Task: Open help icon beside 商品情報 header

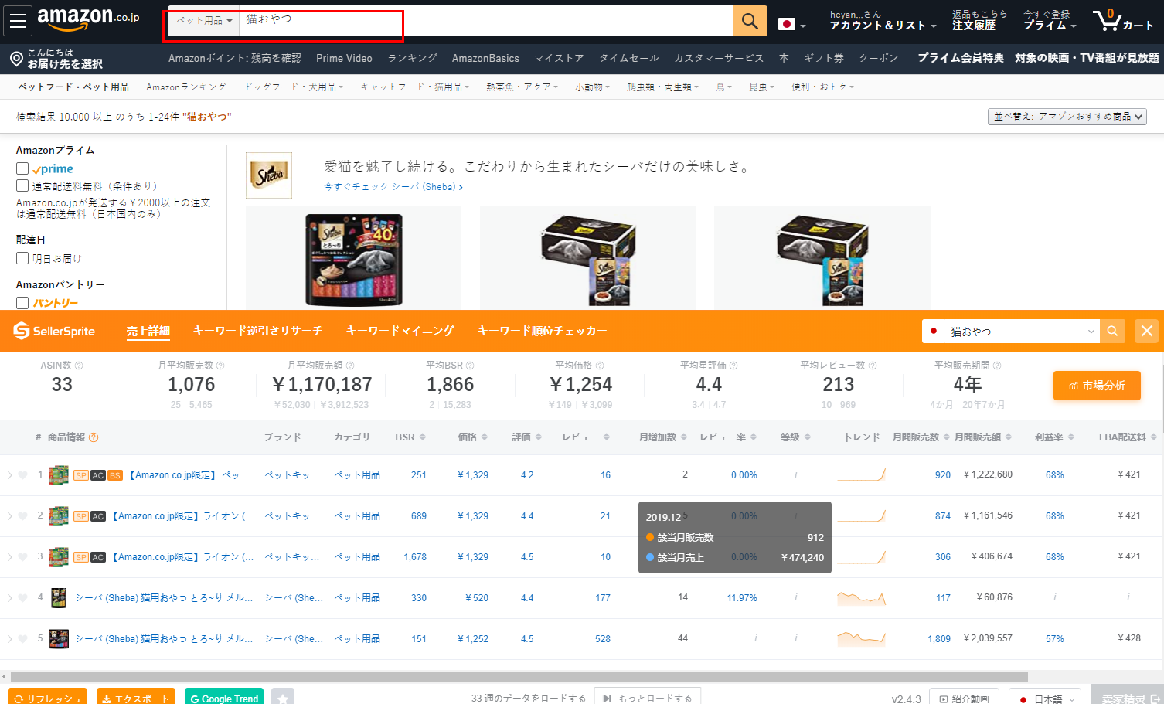Action: coord(94,437)
